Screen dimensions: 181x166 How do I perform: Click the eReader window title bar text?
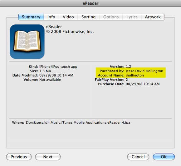(x=90, y=3)
